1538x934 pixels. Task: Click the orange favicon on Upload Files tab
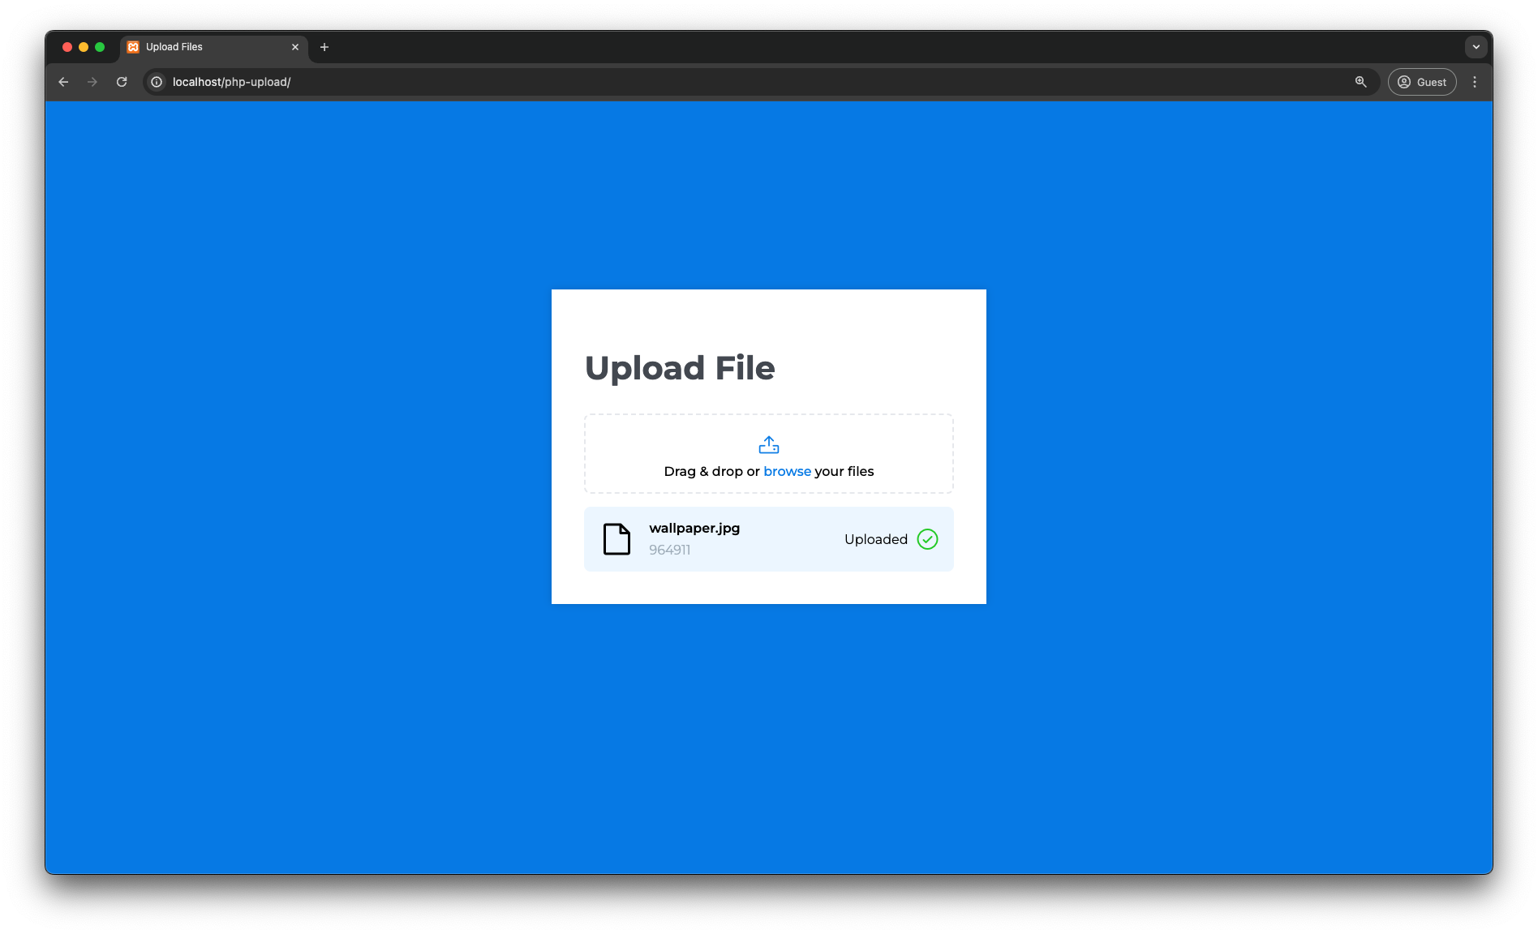pos(133,47)
